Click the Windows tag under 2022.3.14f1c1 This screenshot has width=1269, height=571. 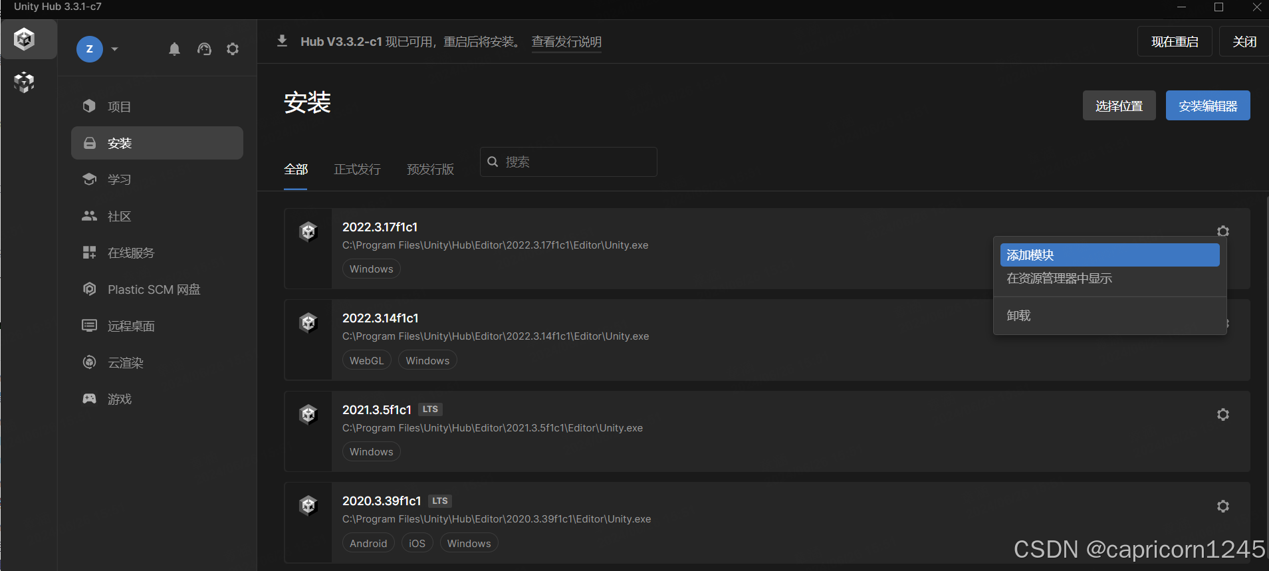pyautogui.click(x=427, y=361)
